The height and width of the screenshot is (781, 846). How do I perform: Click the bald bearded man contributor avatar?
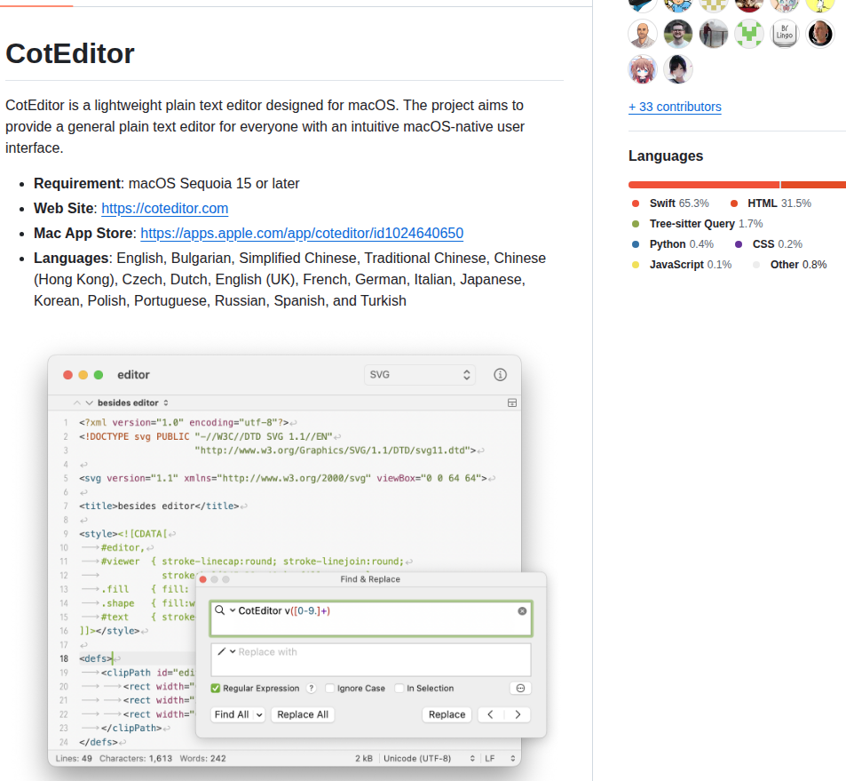[643, 34]
